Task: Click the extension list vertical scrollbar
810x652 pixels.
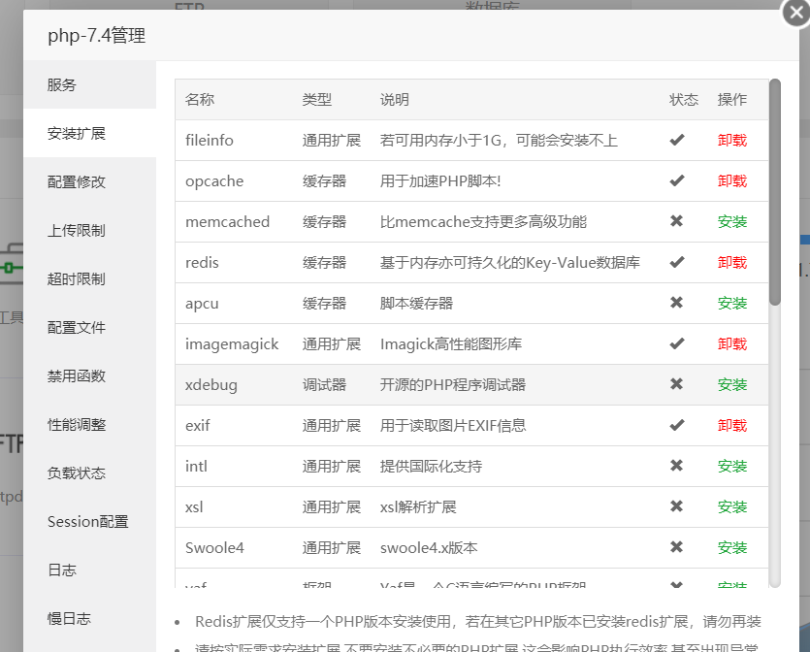Action: [x=774, y=194]
